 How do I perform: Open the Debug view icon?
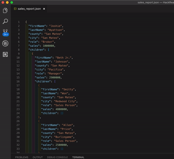coord(5,43)
